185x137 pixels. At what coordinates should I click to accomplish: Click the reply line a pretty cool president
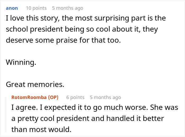[x=88, y=118]
